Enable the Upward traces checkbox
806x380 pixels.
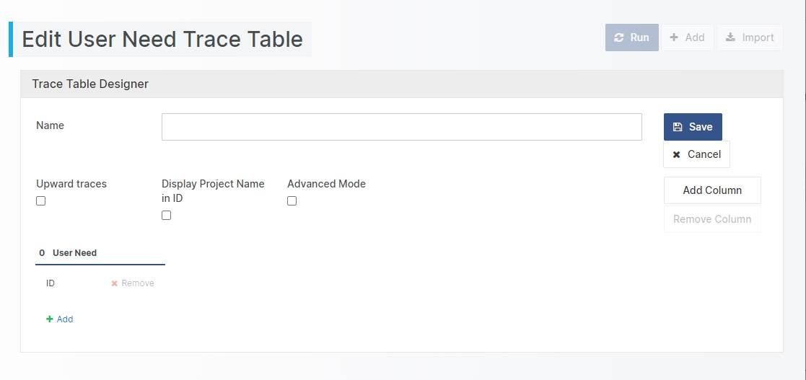pos(41,201)
